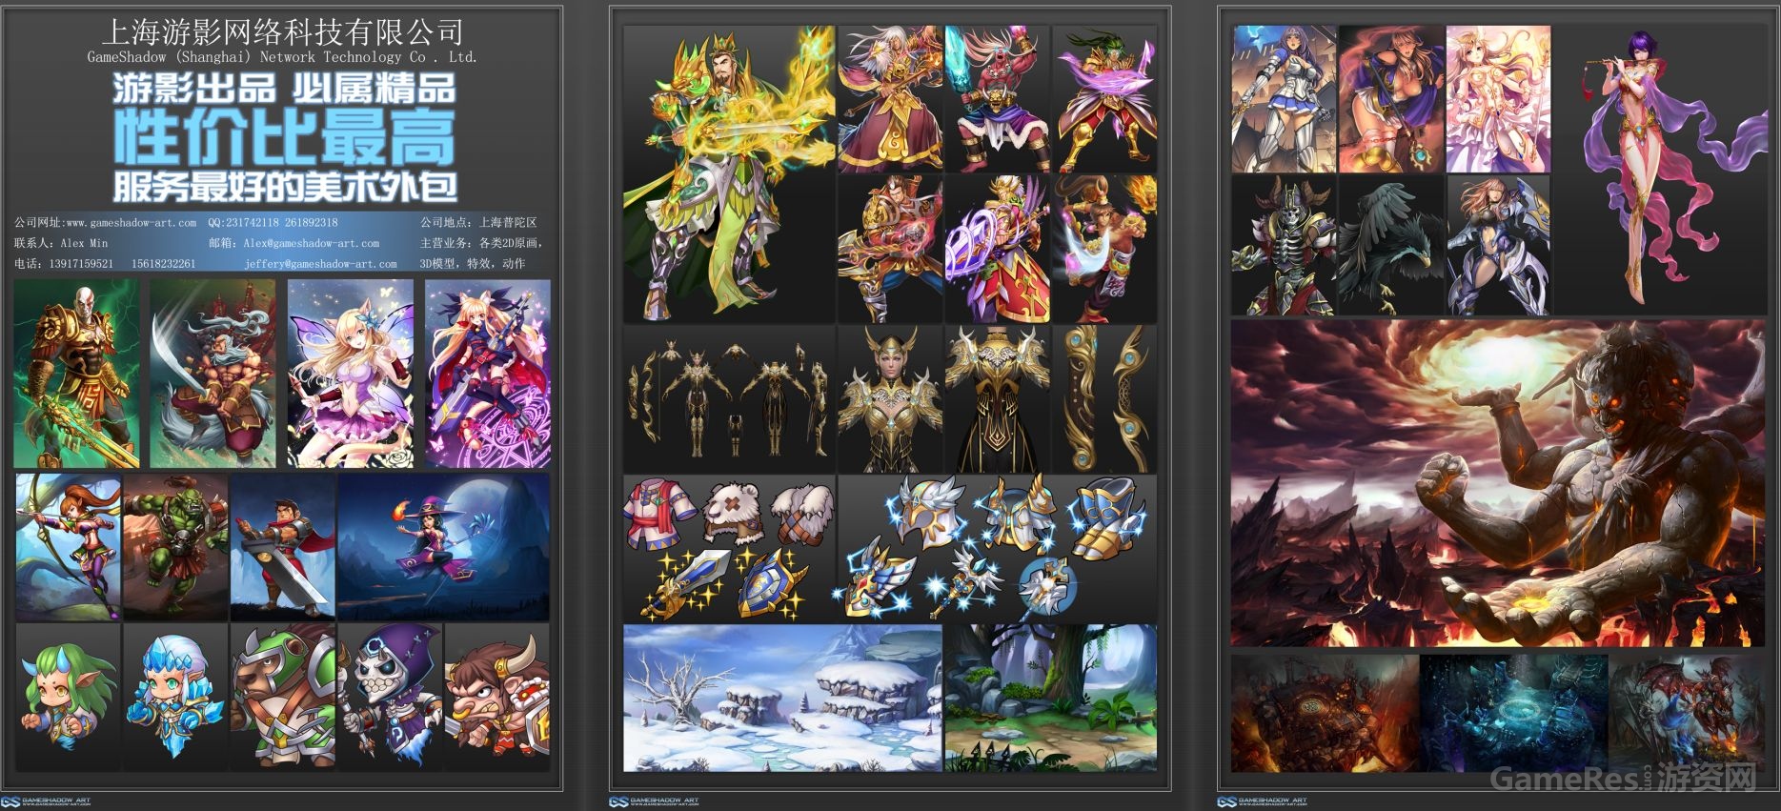1781x811 pixels.
Task: Open the red dragon battle scene painting
Action: (x=1687, y=713)
